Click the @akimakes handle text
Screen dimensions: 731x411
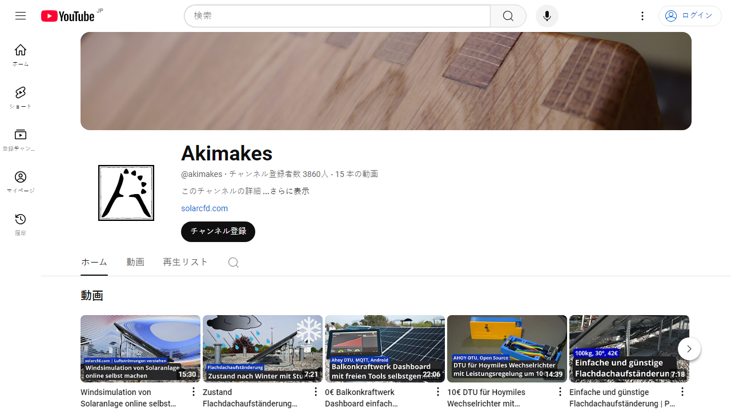tap(202, 174)
